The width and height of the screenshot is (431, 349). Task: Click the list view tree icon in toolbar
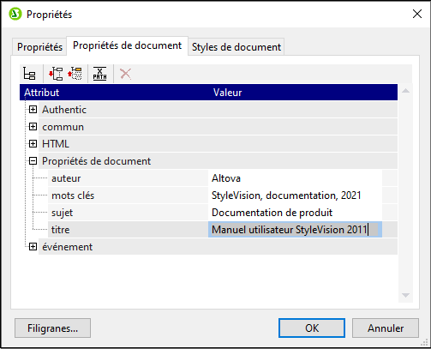pos(29,74)
